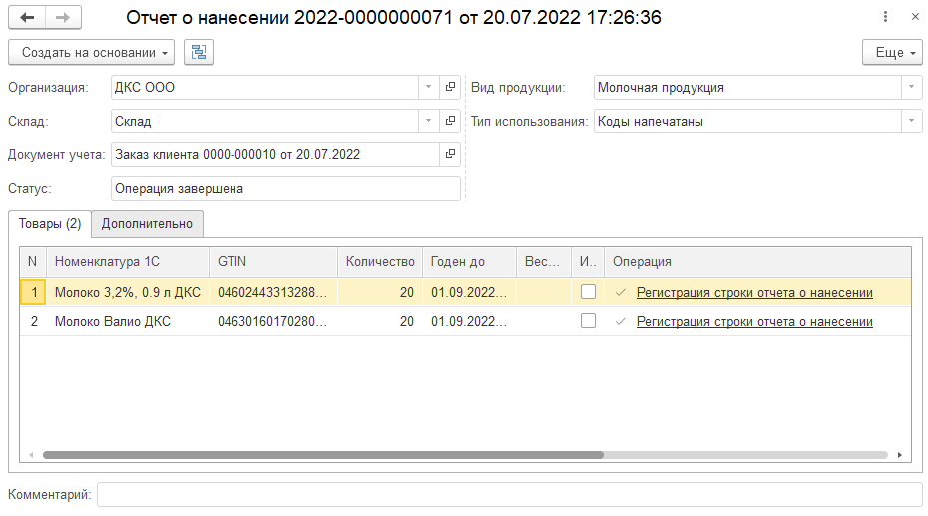Click the back navigation arrow

coord(27,18)
